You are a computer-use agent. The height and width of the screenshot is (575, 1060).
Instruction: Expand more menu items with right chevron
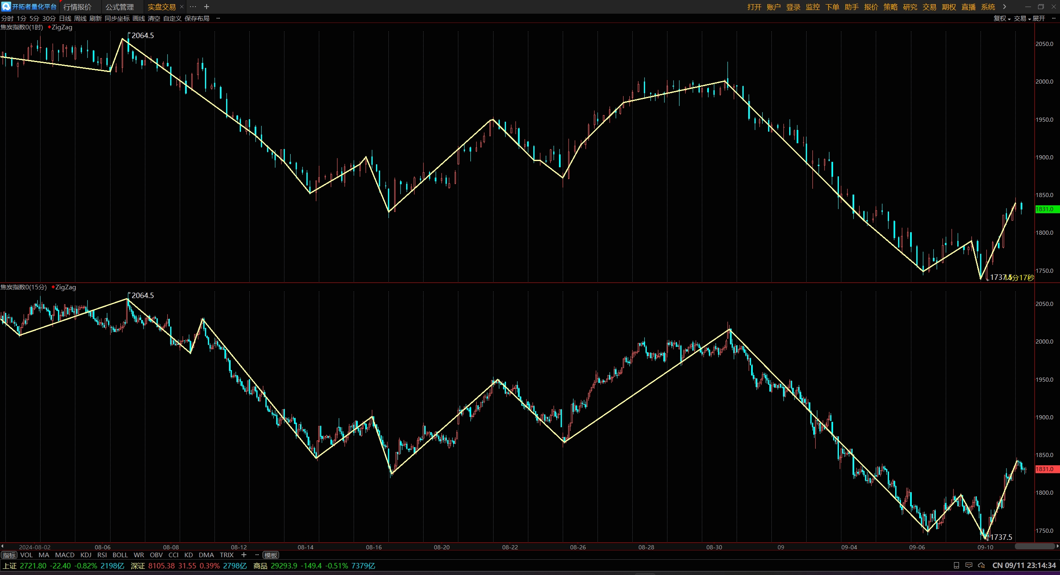click(1005, 7)
